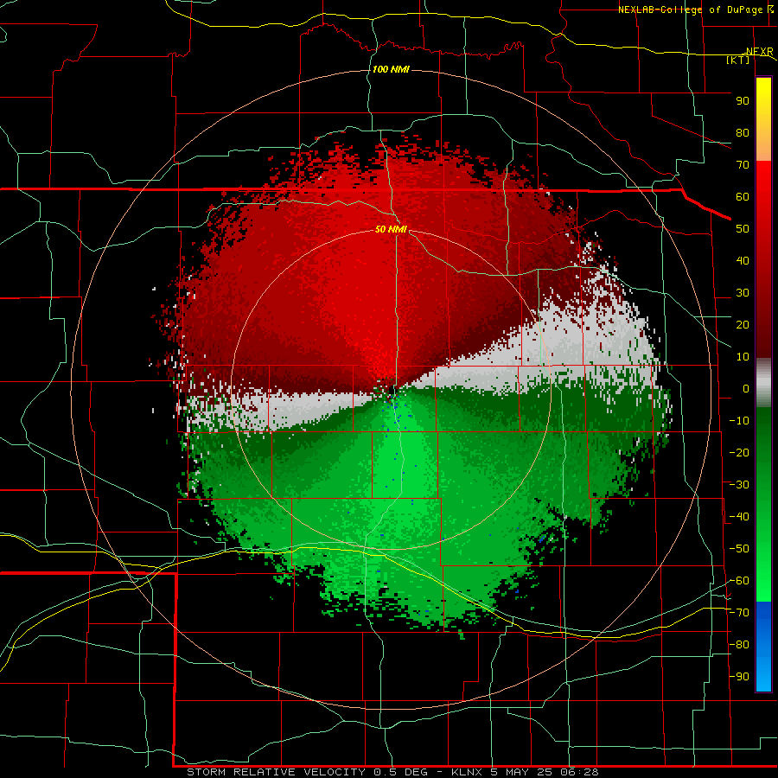The image size is (778, 778).
Task: Click the STORM RELATIVE VELOCITY caption text
Action: coord(276,772)
